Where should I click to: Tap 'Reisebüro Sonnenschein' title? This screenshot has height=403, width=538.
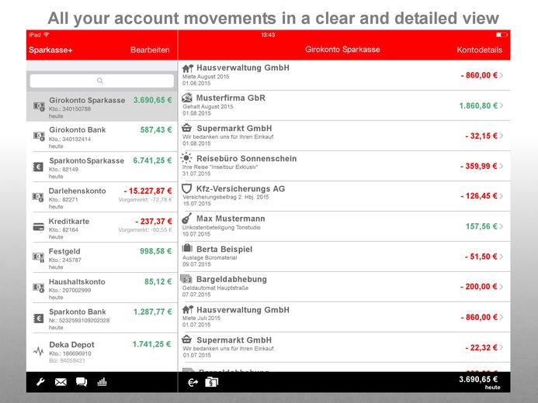(x=246, y=159)
